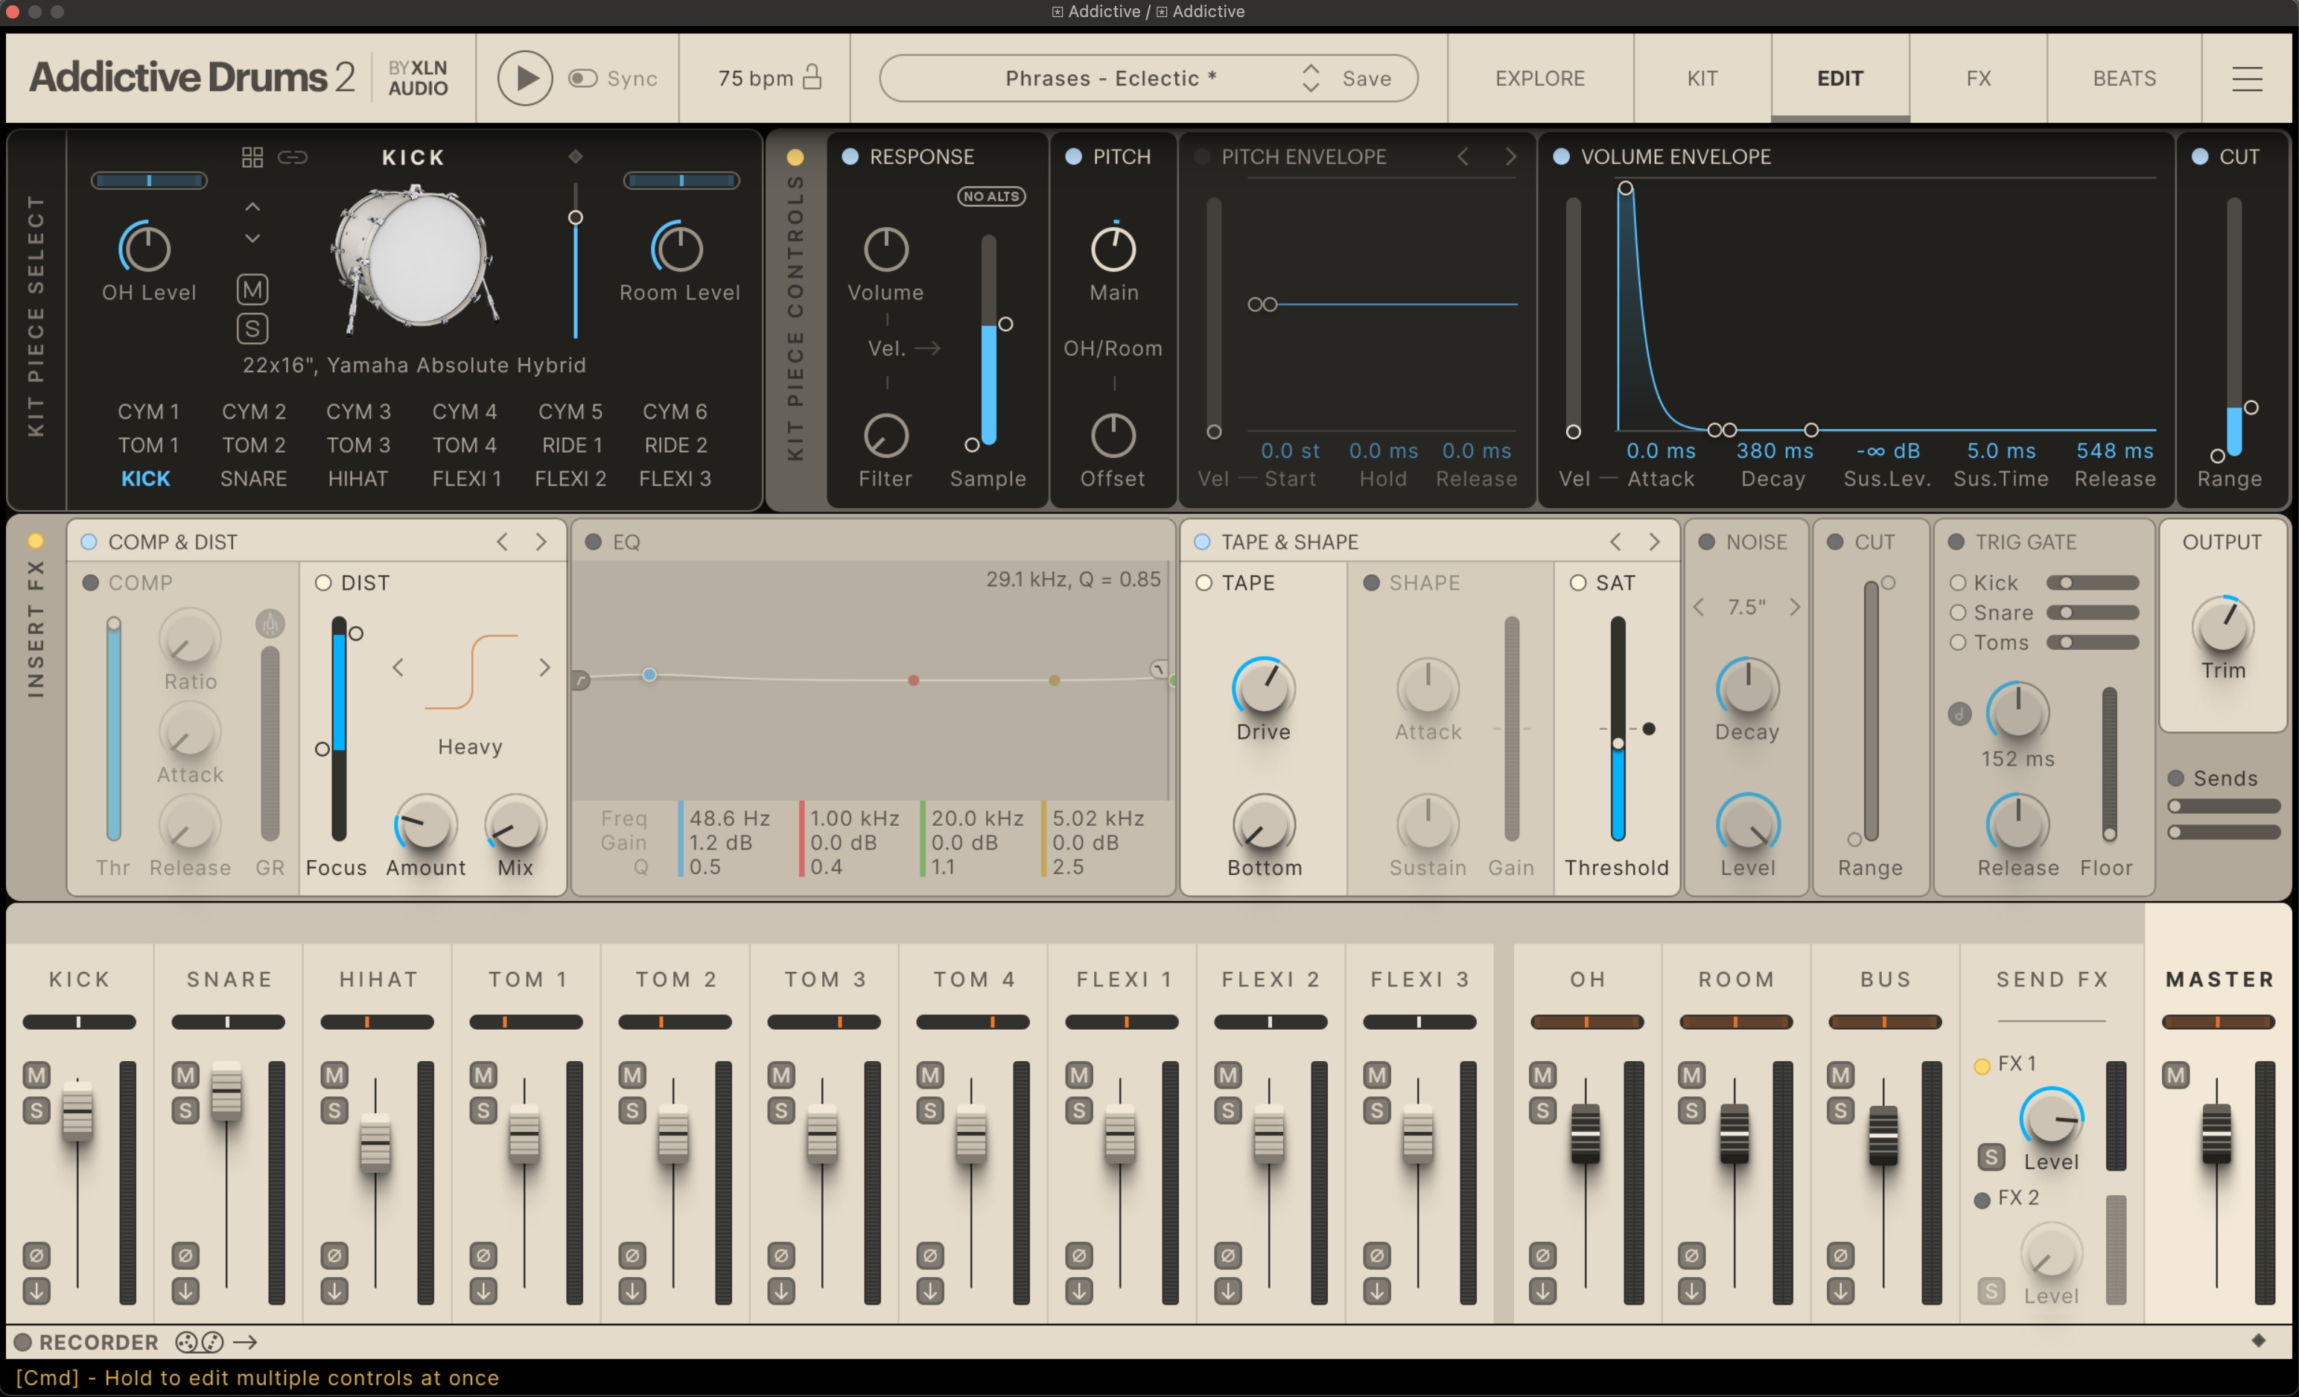This screenshot has height=1397, width=2299.
Task: Toggle the DIST power button
Action: click(x=324, y=583)
